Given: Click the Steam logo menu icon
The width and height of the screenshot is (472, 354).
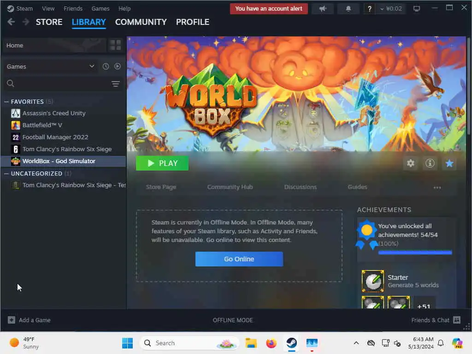Looking at the screenshot, I should tap(11, 8).
